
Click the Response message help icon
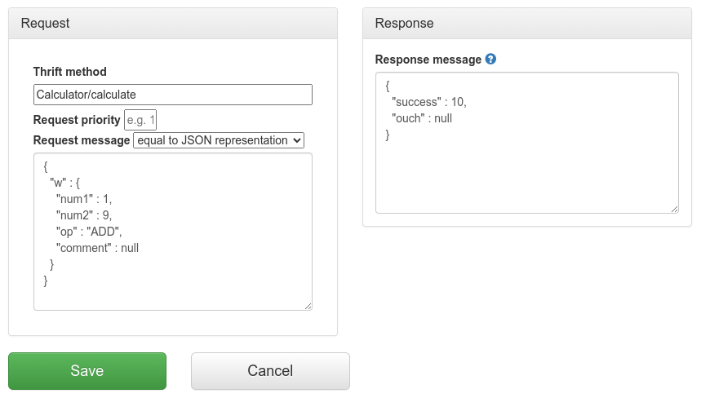click(490, 60)
